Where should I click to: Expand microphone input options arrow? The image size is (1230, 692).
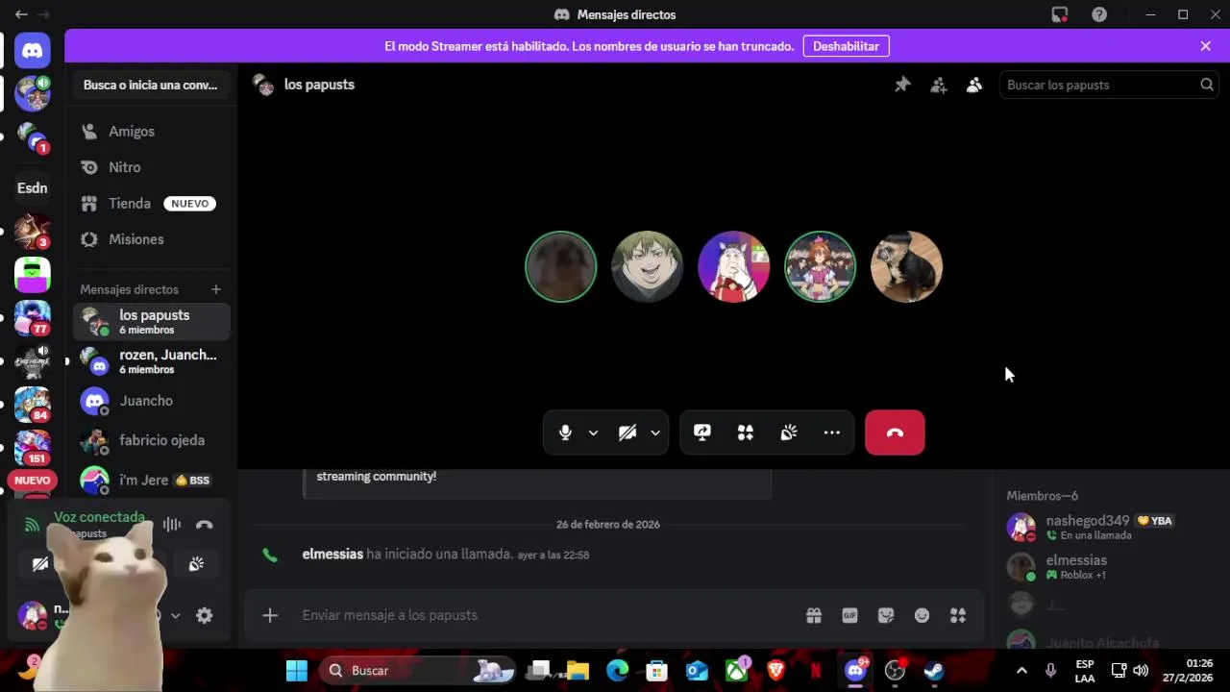(593, 432)
